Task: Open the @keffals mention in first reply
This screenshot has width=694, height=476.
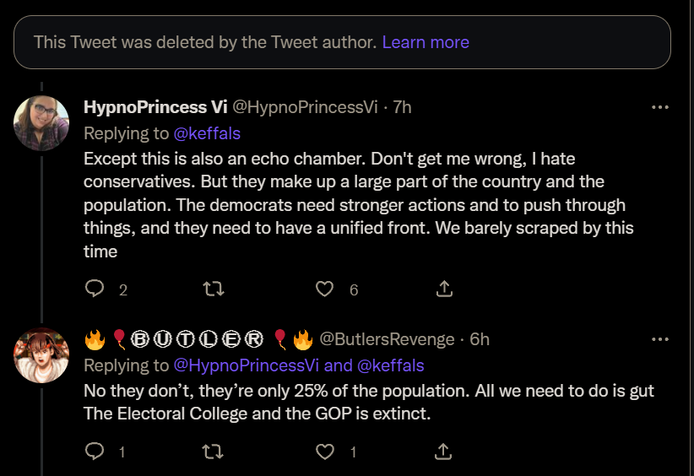Action: tap(207, 133)
